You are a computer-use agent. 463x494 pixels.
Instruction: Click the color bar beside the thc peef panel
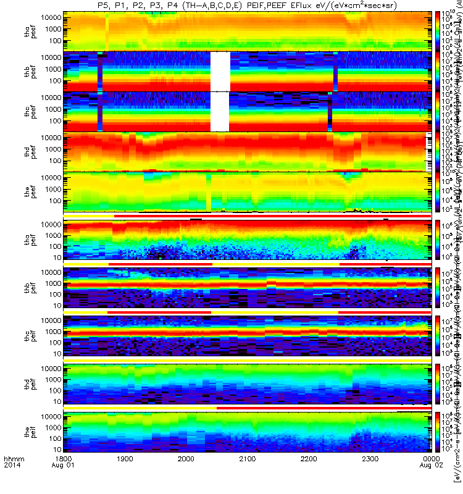pyautogui.click(x=438, y=112)
